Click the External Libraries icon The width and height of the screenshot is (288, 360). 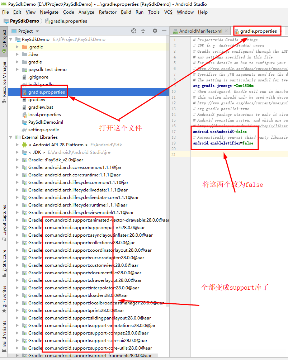(x=18, y=137)
